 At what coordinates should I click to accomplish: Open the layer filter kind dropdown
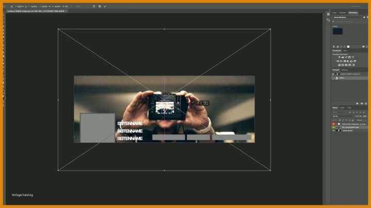[340, 112]
